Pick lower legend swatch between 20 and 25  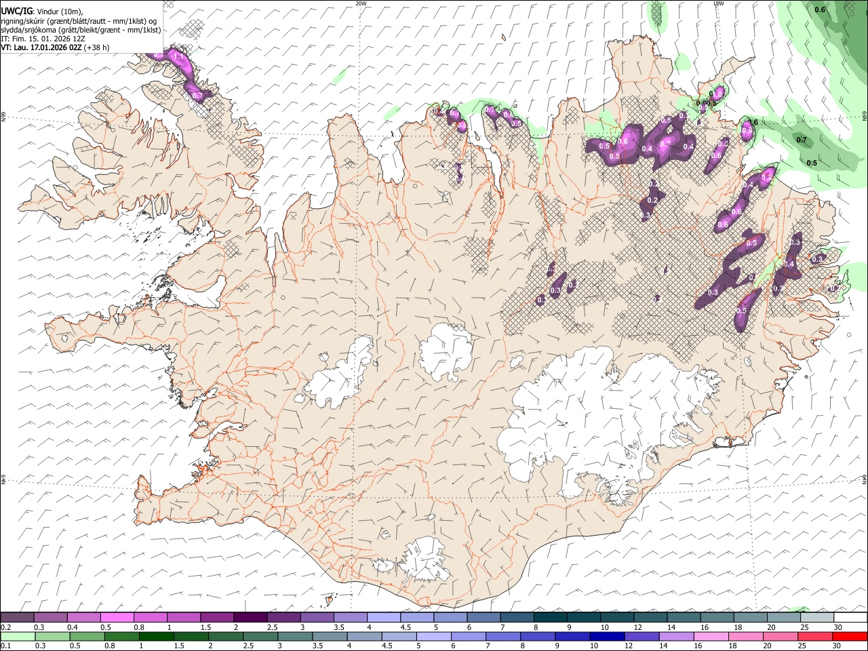[x=780, y=637]
